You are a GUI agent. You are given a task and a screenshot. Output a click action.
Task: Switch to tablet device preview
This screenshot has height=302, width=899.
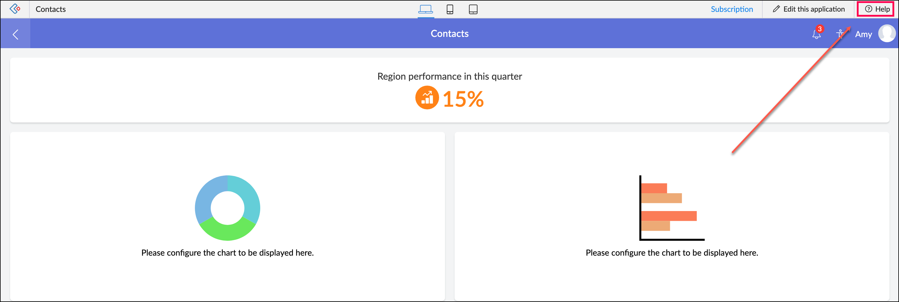click(x=473, y=9)
